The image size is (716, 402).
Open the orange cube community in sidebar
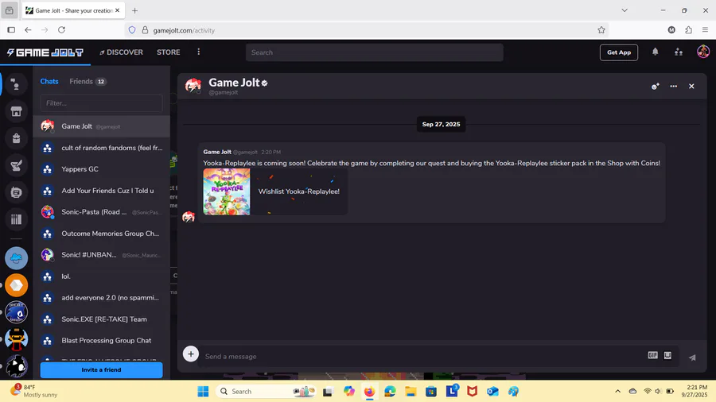[x=17, y=285]
